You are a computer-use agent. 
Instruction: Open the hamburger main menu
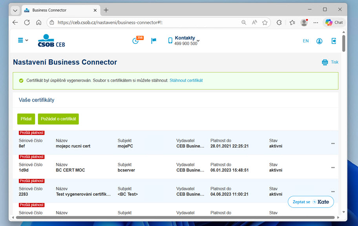pyautogui.click(x=23, y=40)
